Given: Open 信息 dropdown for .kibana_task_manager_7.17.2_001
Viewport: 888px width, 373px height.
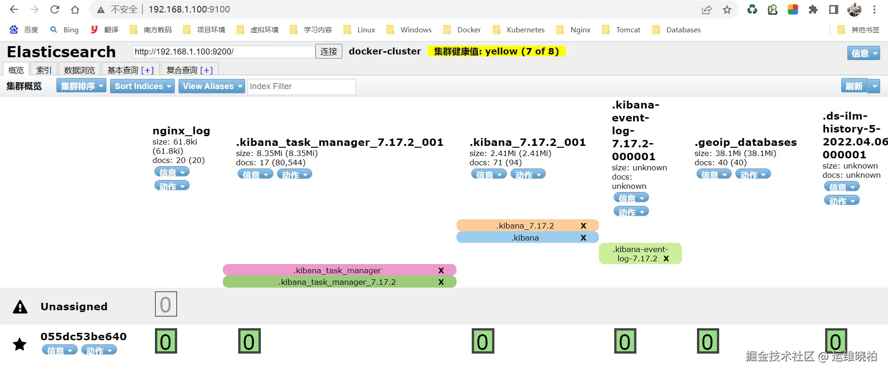Looking at the screenshot, I should tap(255, 174).
